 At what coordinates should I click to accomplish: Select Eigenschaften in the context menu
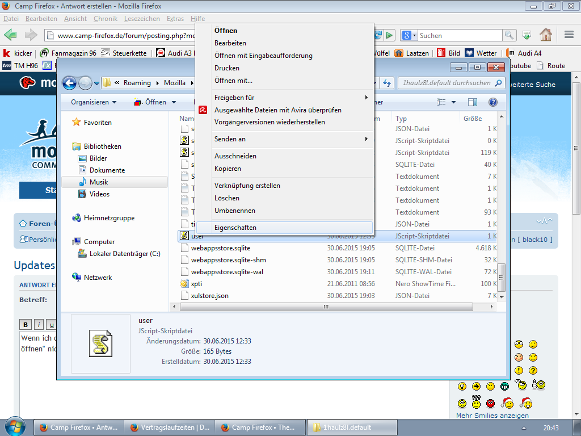click(235, 228)
